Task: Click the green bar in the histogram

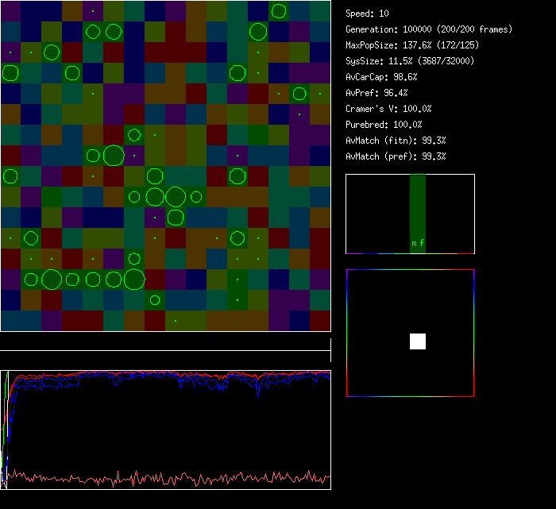Action: 418,206
